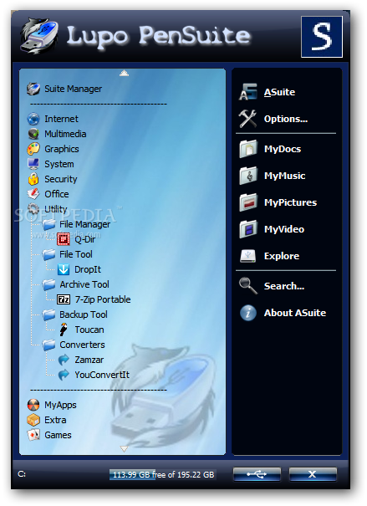Select the Security text label
This screenshot has height=506, width=367.
pyautogui.click(x=61, y=179)
